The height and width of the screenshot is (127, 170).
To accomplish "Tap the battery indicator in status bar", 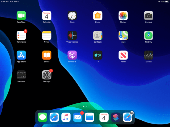I will pos(167,2).
